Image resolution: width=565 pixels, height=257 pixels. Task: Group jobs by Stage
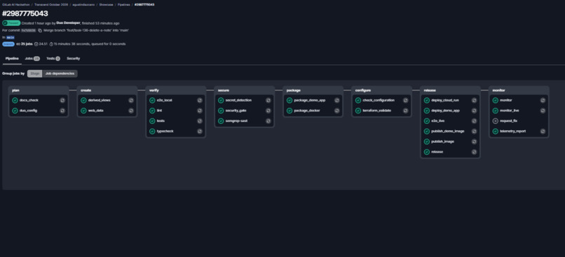coord(35,74)
